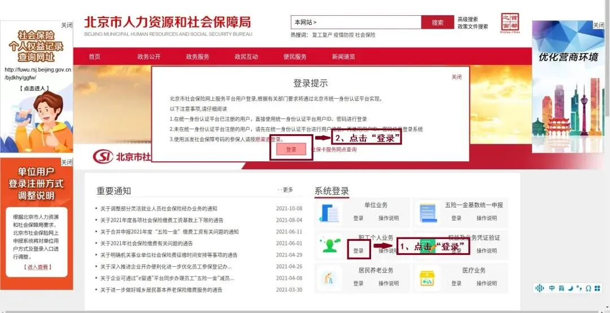Click date 2021-10-08 in notice list
This screenshot has width=610, height=313.
289,209
